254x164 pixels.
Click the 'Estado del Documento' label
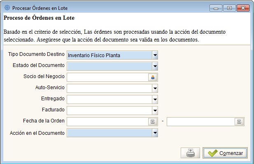(x=39, y=65)
